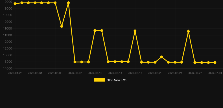Screen dimensions: 223x108
Task: Click the 9000 rank axis label
Action: tap(8, 2)
